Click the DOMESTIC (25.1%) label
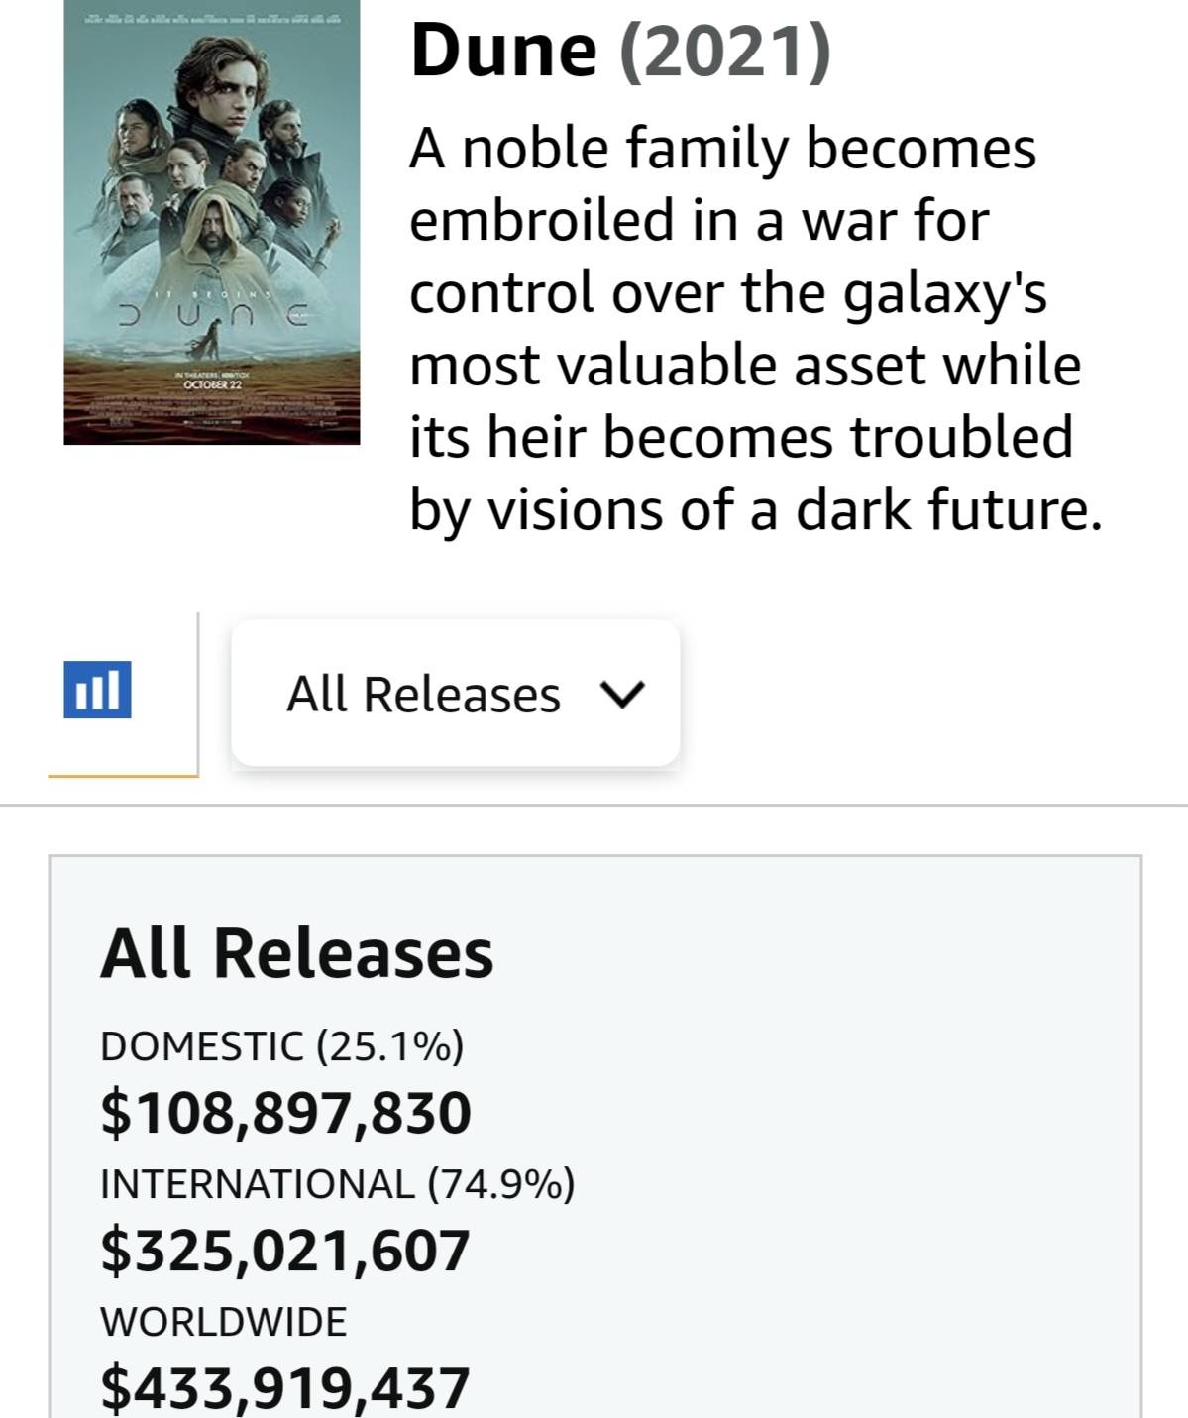 281,1046
